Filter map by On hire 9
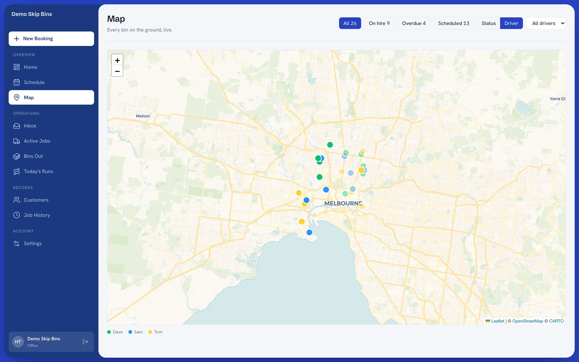Viewport: 579px width, 362px height. (x=379, y=23)
